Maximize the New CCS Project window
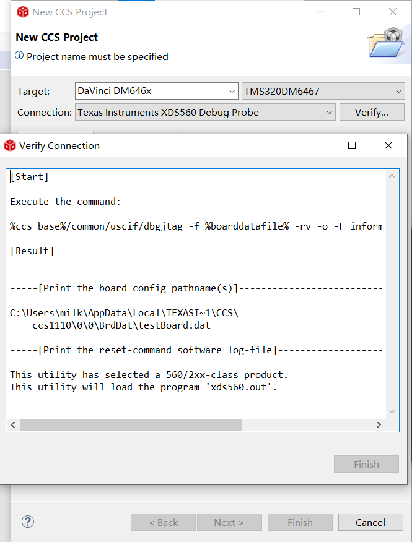Screen dimensions: 412x542 (x=356, y=12)
